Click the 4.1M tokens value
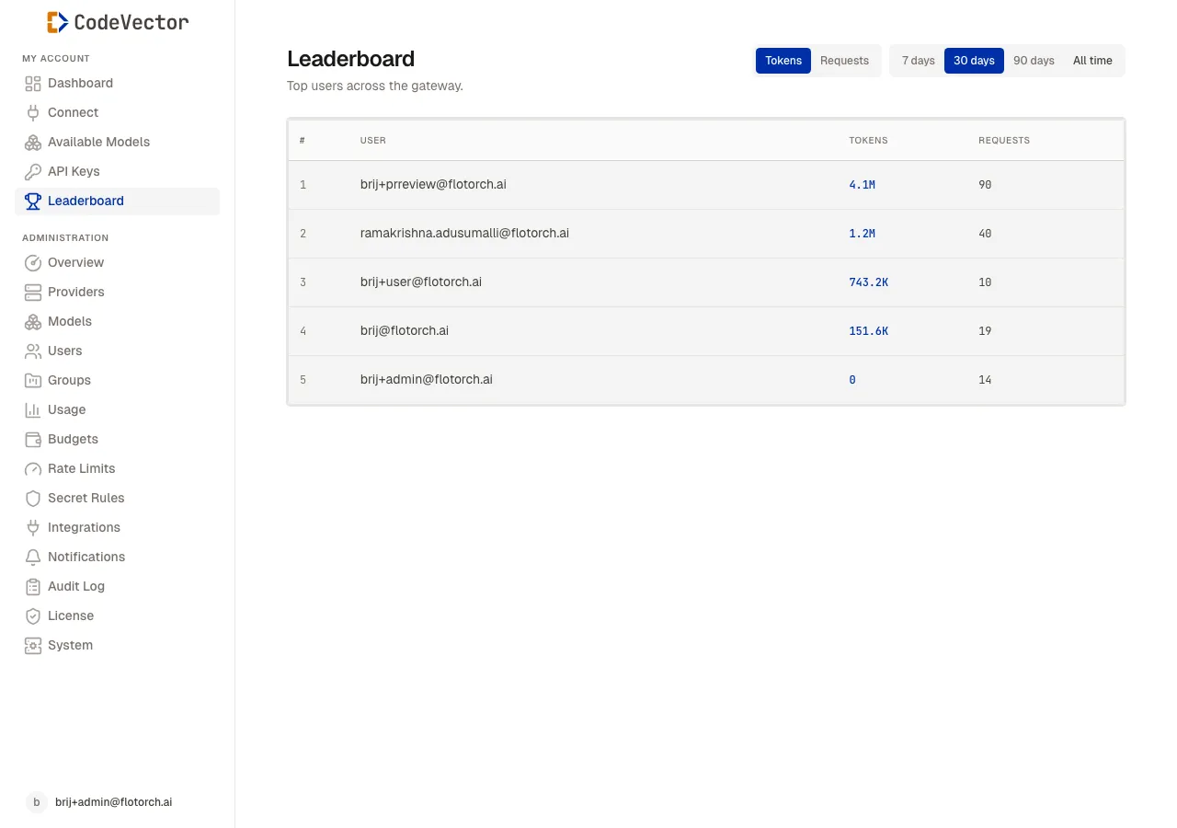The image size is (1177, 828). [x=863, y=185]
